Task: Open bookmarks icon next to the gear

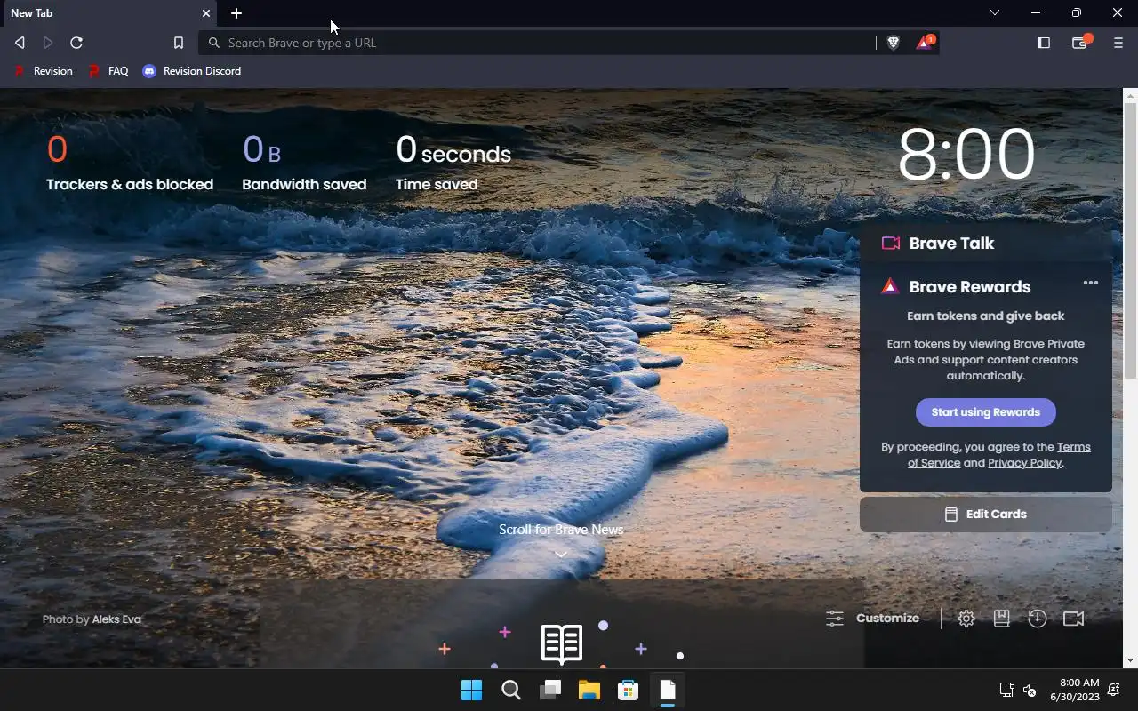Action: click(x=1002, y=619)
